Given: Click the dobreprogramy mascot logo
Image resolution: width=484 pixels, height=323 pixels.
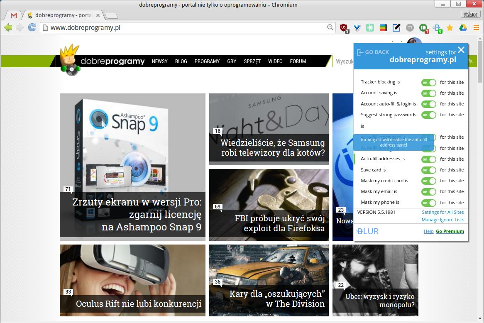Looking at the screenshot, I should pyautogui.click(x=70, y=60).
